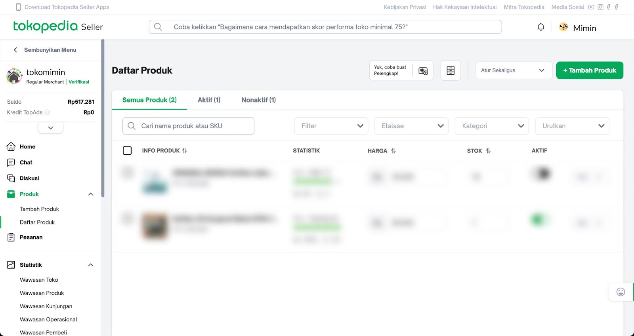Click the Statistik chart icon
Viewport: 634px width, 336px height.
pyautogui.click(x=11, y=265)
